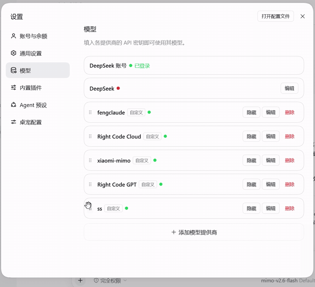This screenshot has height=287, width=315.
Task: Click the green status dot on fengclaude
Action: coord(149,112)
